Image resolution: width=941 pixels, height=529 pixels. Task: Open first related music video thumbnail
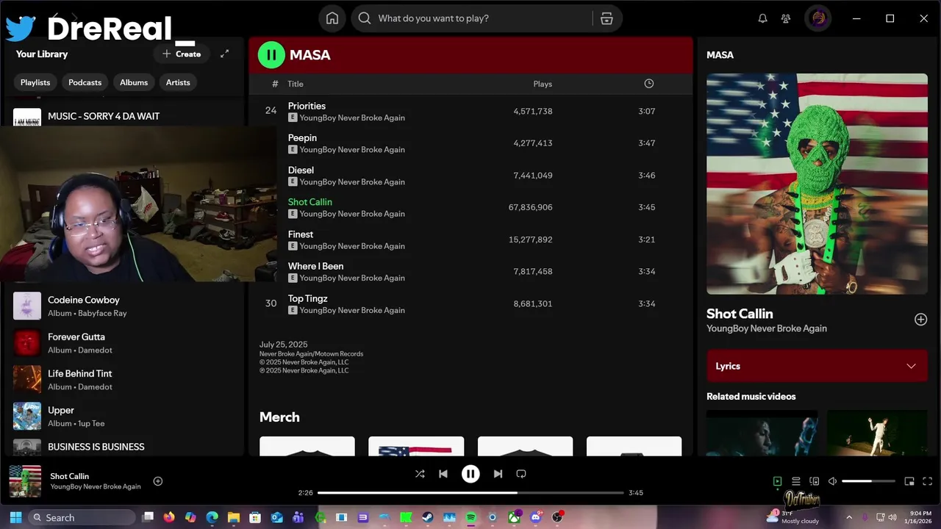click(762, 433)
